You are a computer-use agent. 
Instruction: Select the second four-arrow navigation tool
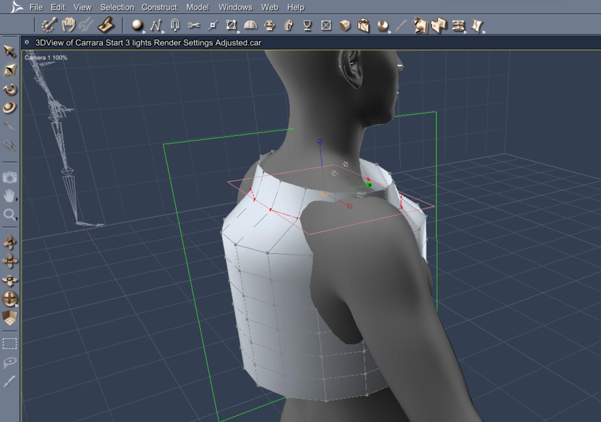[10, 261]
